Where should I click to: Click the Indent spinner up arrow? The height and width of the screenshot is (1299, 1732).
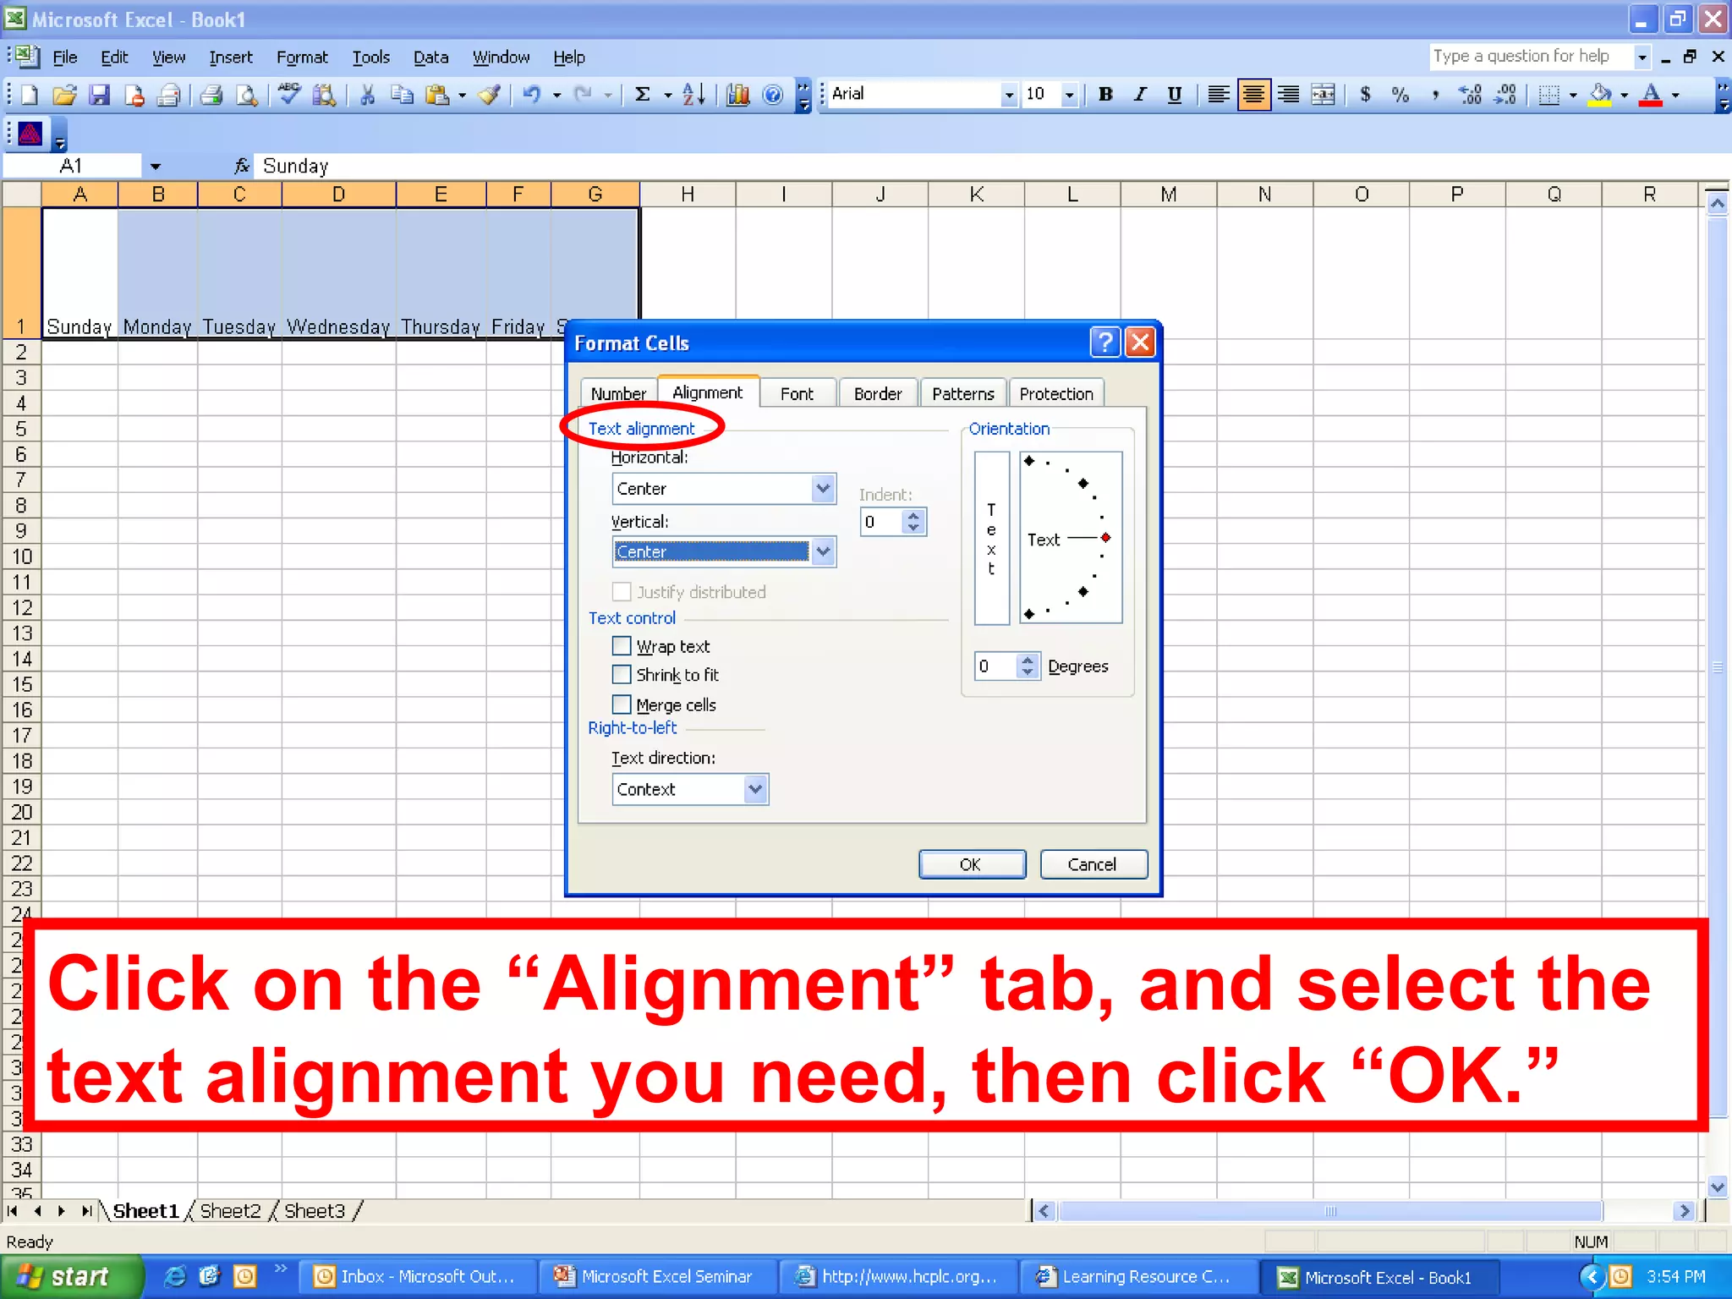pos(913,516)
